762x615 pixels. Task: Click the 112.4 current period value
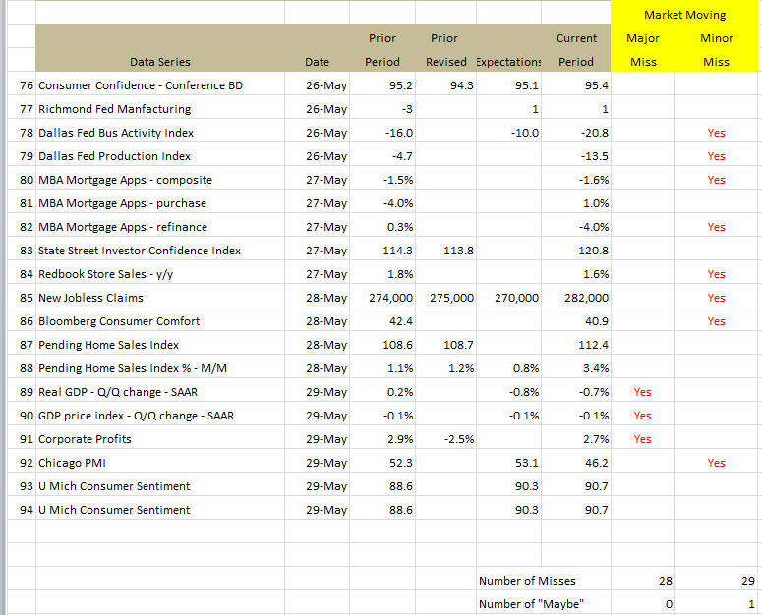tap(593, 345)
